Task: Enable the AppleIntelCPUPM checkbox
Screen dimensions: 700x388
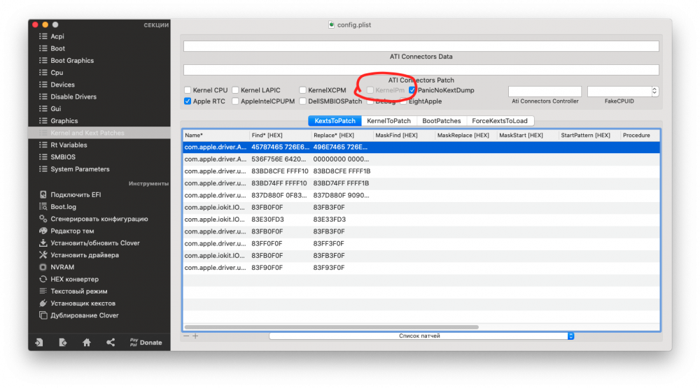Action: tap(235, 101)
